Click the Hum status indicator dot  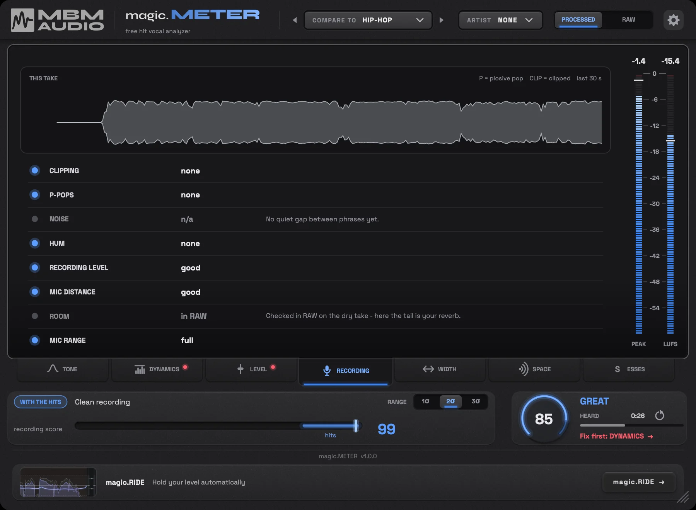pyautogui.click(x=35, y=243)
